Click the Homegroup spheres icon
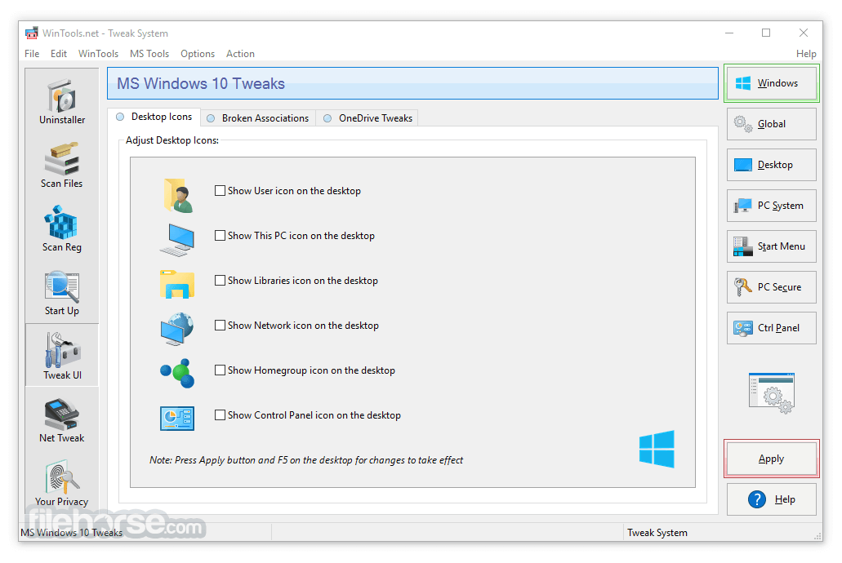 pos(177,373)
